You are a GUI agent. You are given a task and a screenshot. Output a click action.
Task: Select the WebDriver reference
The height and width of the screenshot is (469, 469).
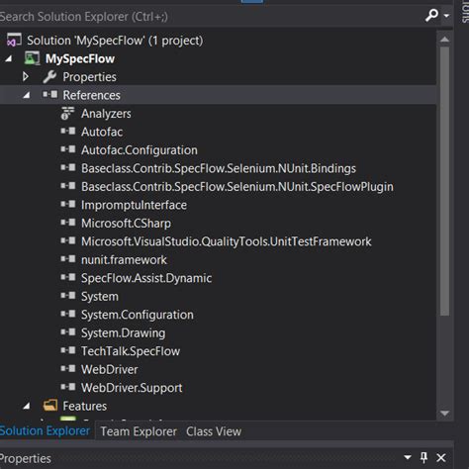(x=109, y=369)
